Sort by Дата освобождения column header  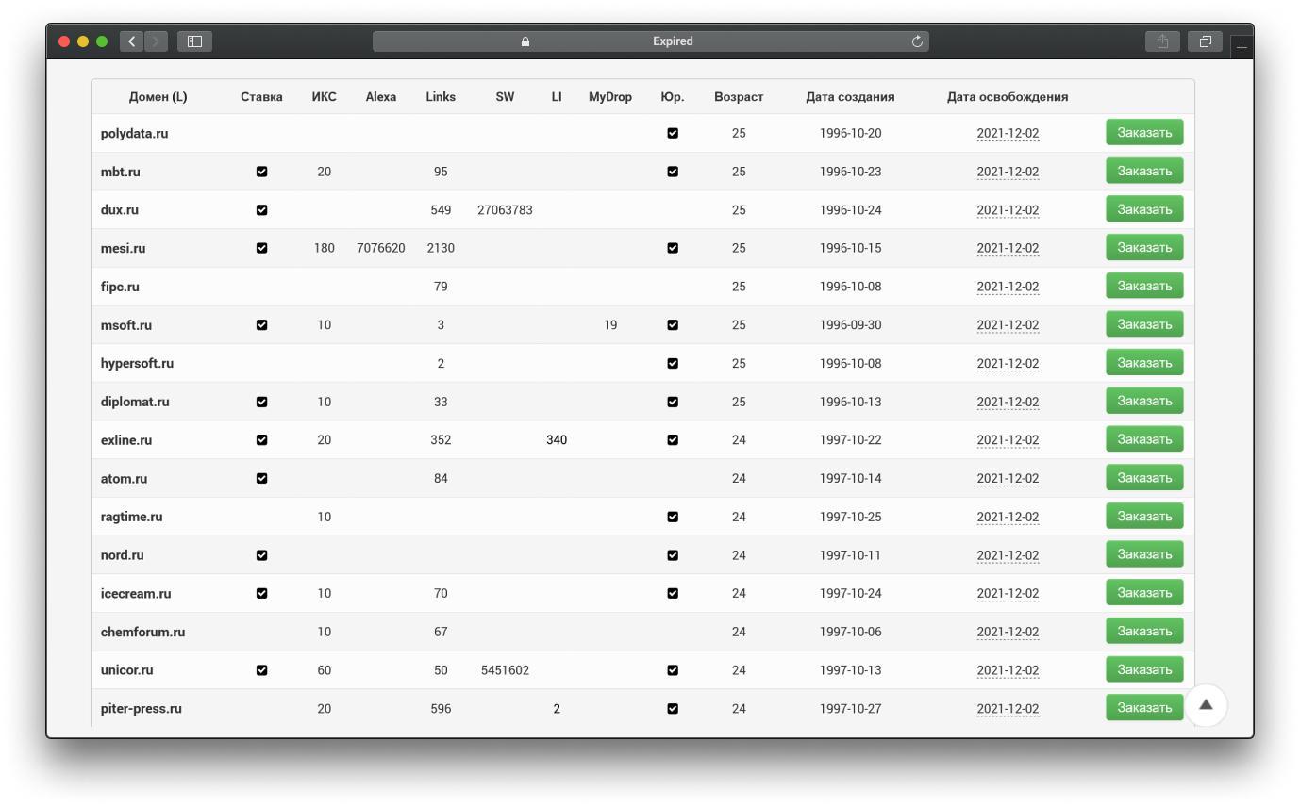click(x=1008, y=97)
